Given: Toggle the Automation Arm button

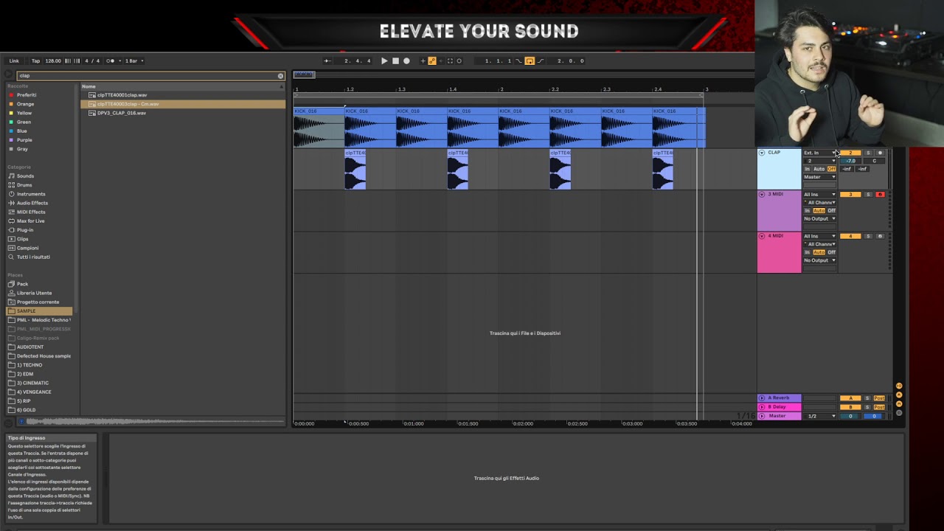Looking at the screenshot, I should pos(432,61).
